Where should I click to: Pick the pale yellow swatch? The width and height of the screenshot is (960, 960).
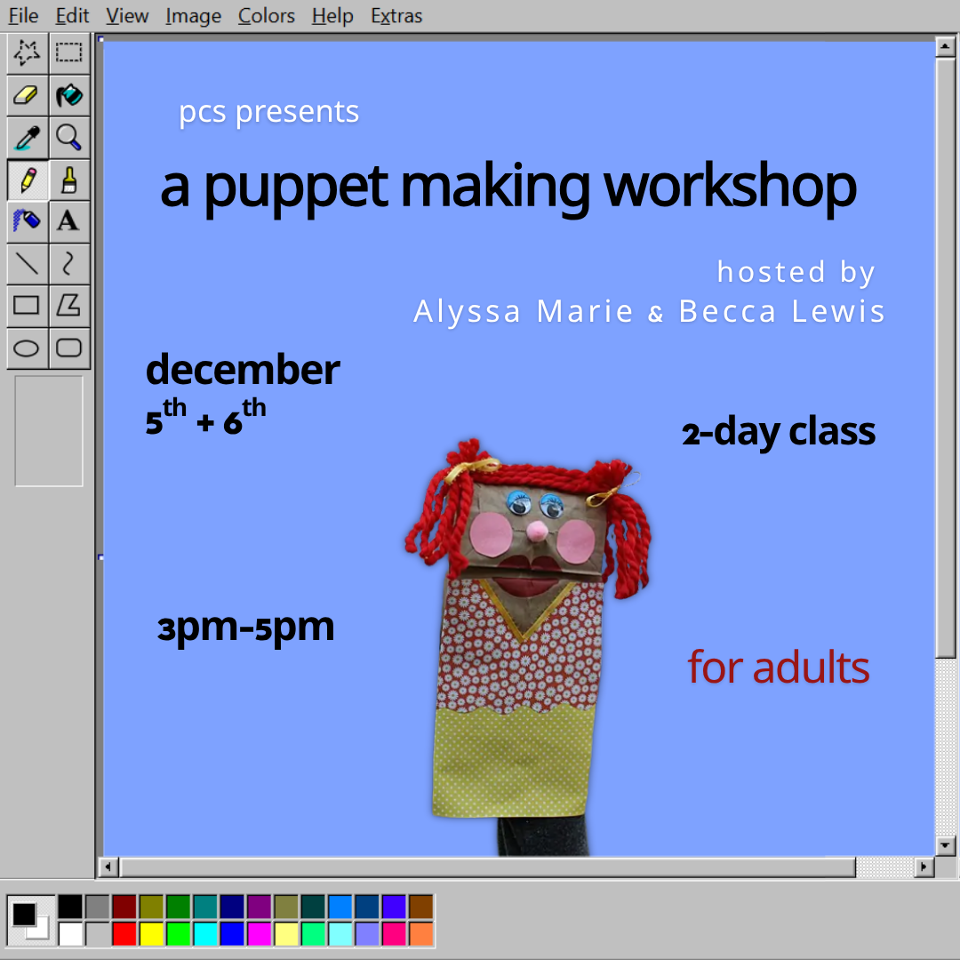coord(286,934)
